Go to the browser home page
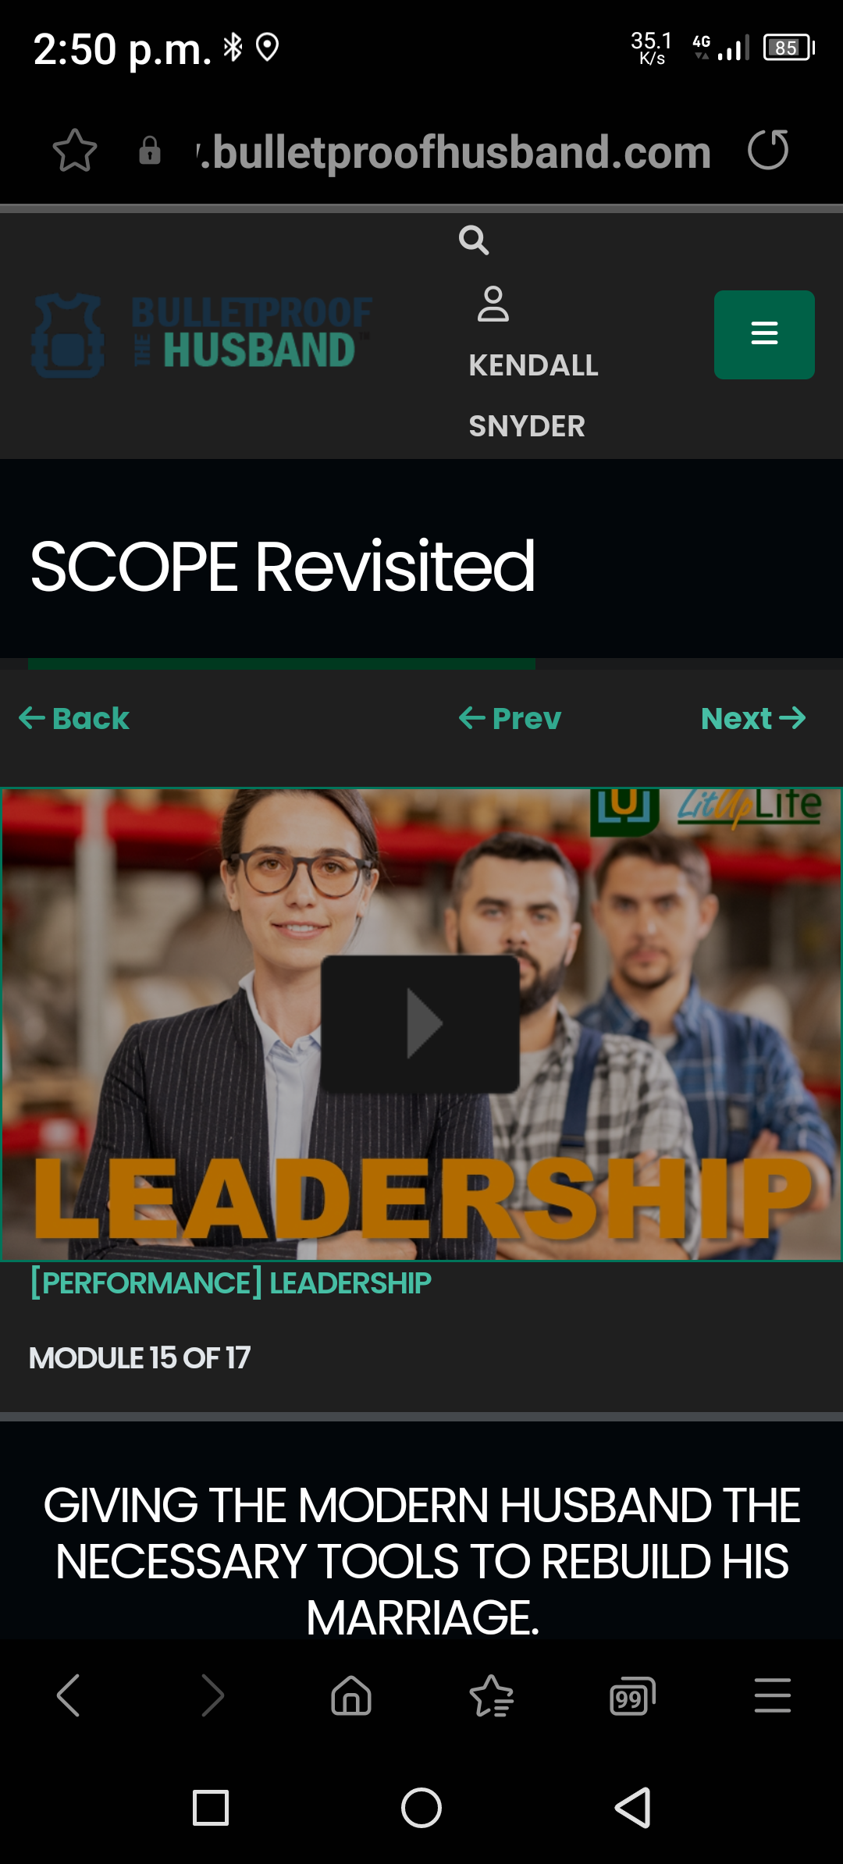 coord(351,1695)
